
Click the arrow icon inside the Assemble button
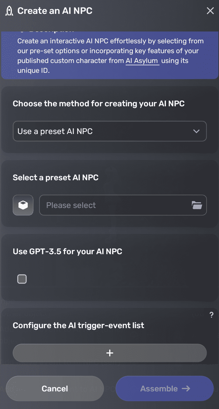(187, 388)
